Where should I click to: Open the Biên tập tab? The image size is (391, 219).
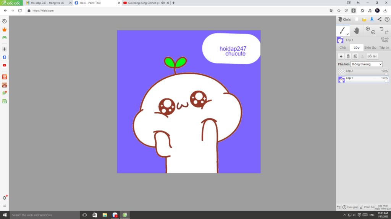click(370, 48)
